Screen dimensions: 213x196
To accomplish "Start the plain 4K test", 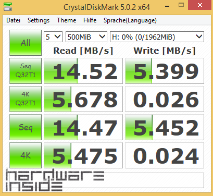I will coord(26,155).
